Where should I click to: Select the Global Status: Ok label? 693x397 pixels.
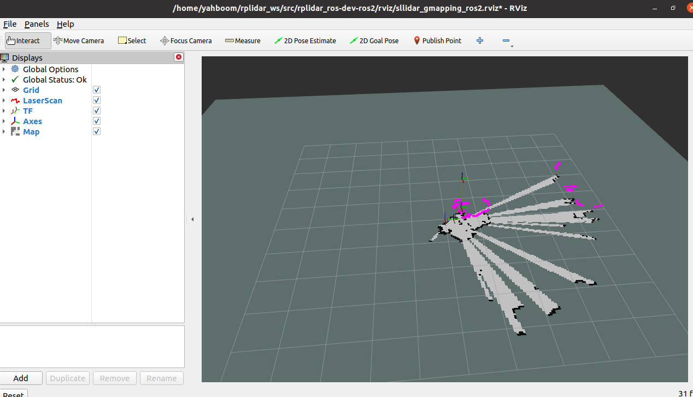pos(55,79)
